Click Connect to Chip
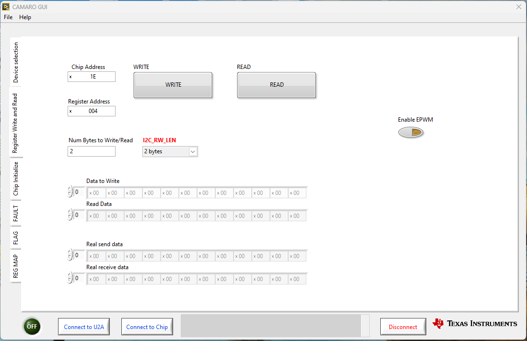This screenshot has width=527, height=341. (147, 326)
